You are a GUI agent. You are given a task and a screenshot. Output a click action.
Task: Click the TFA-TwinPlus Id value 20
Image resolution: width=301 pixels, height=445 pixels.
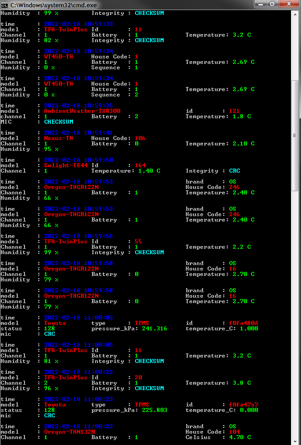coord(138,377)
